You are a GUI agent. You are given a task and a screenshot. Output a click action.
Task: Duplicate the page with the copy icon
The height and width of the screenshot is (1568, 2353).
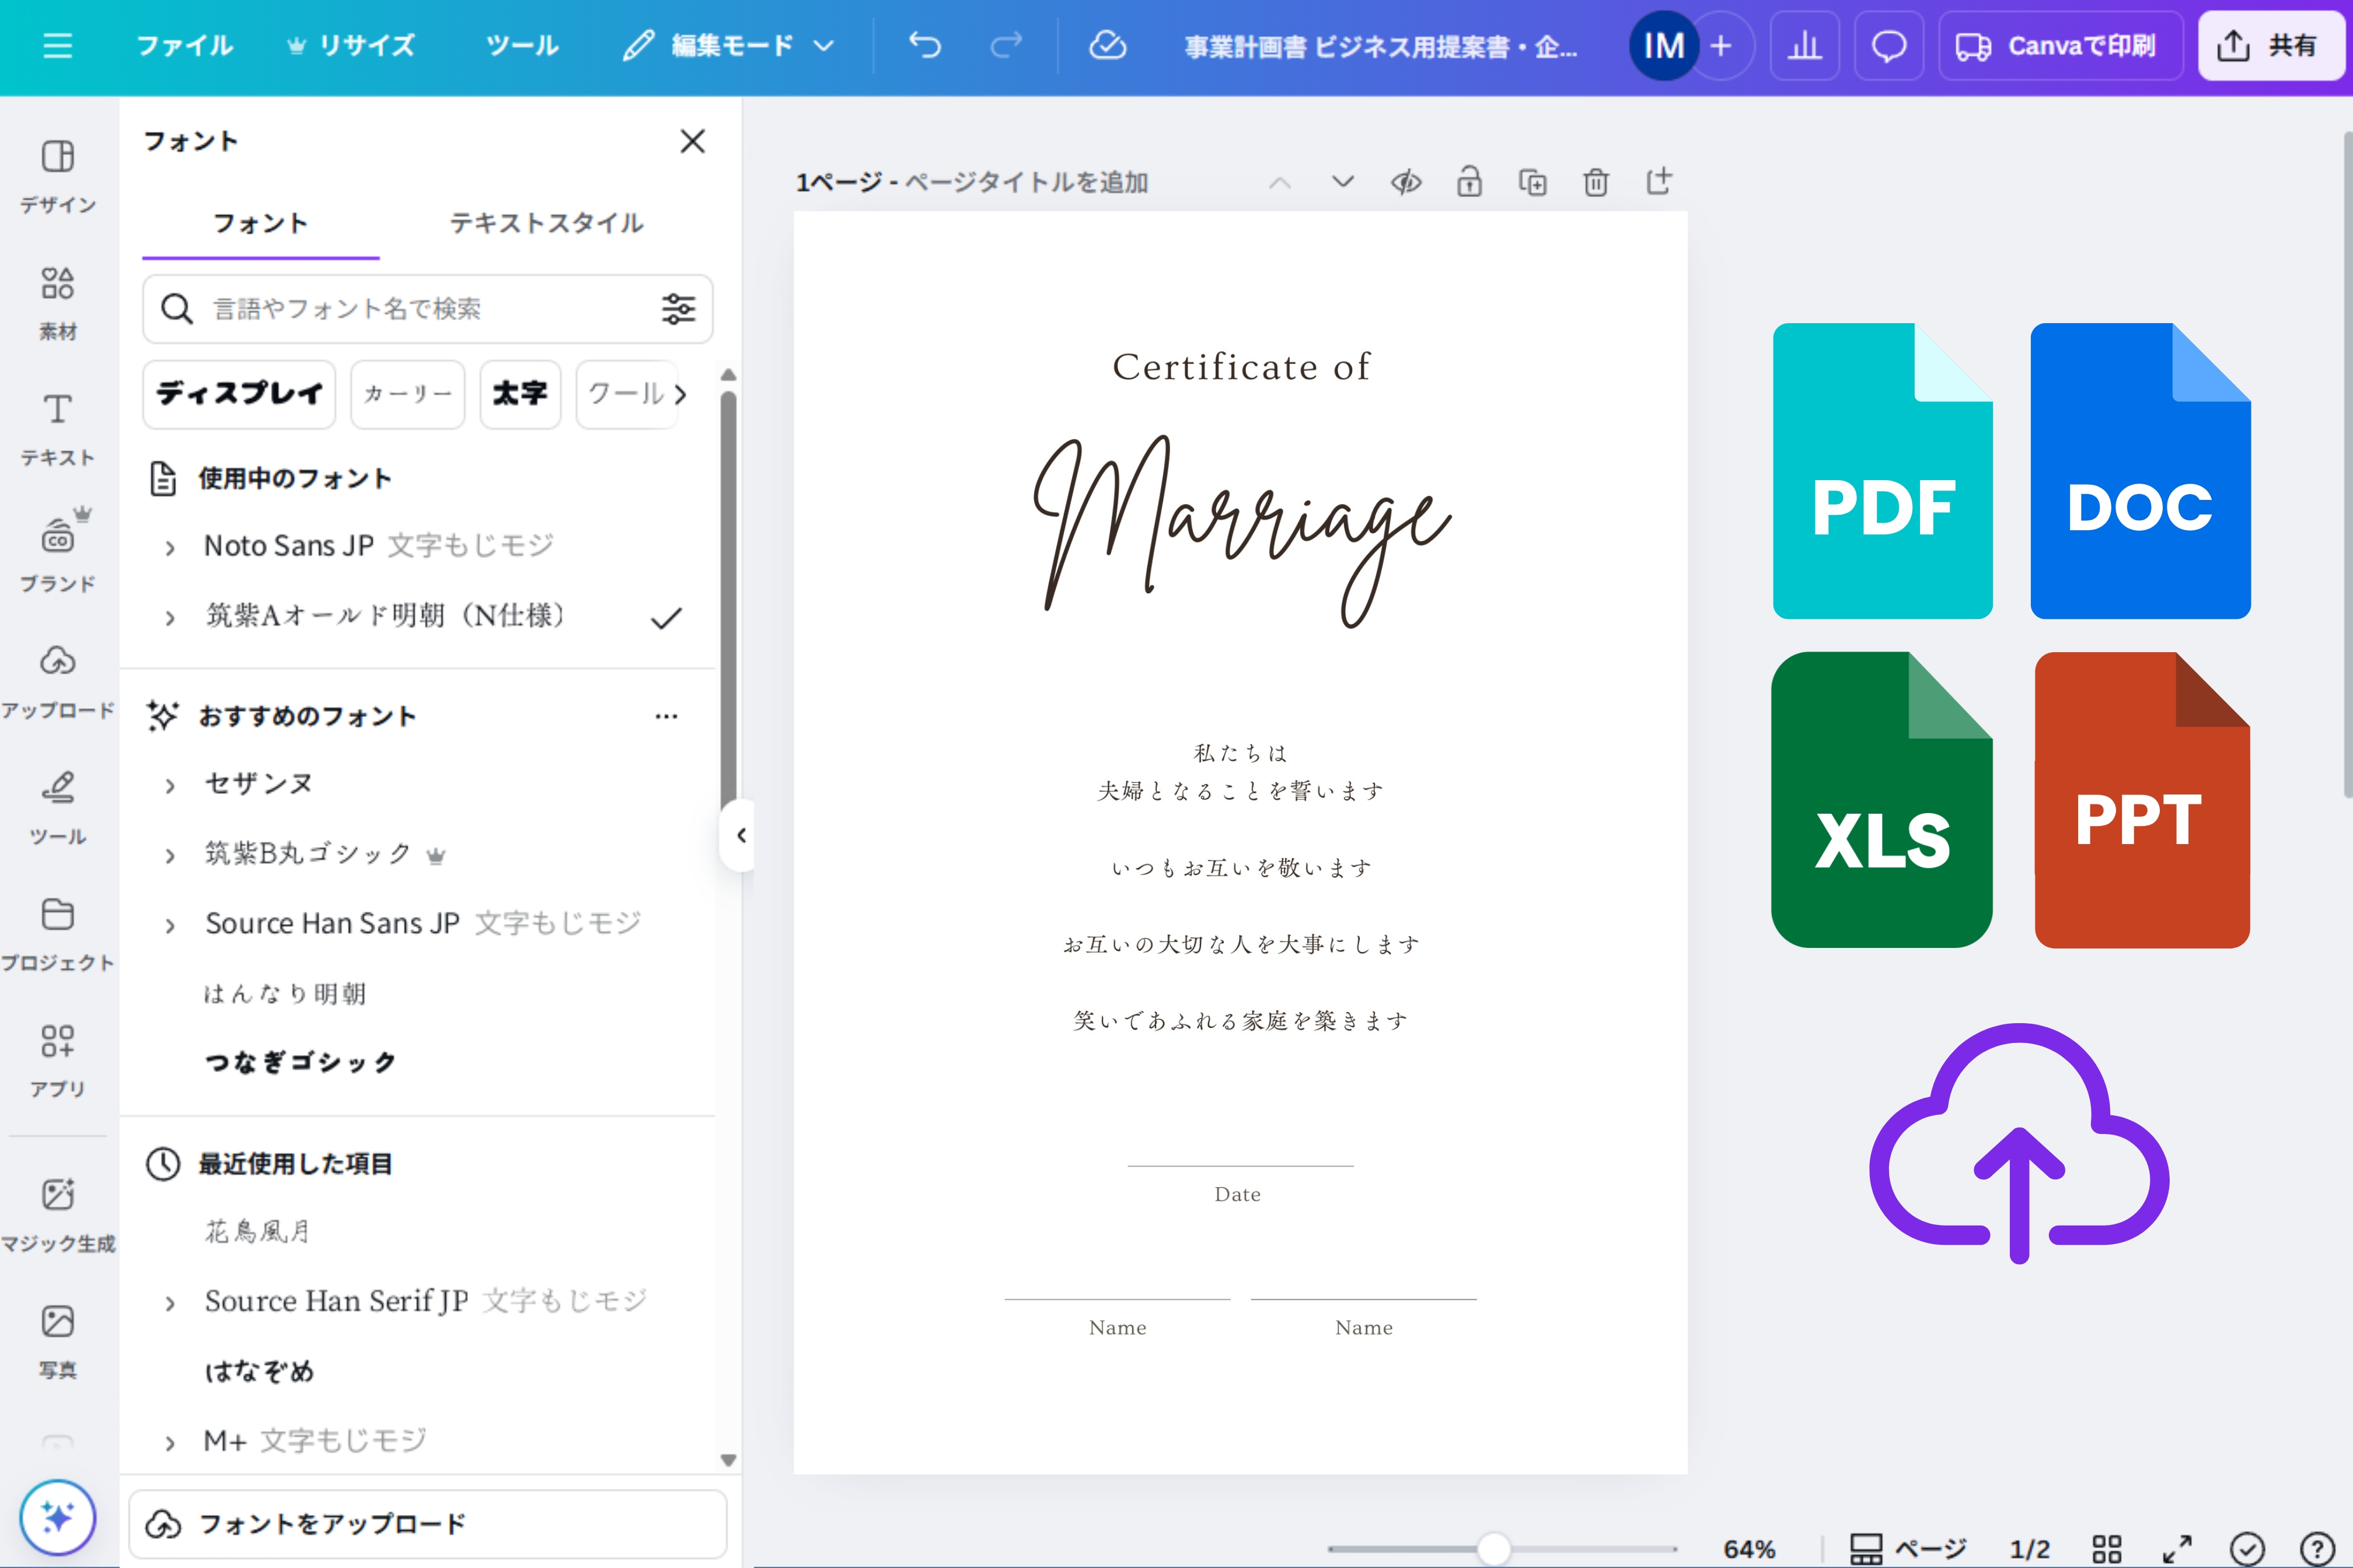[1532, 182]
